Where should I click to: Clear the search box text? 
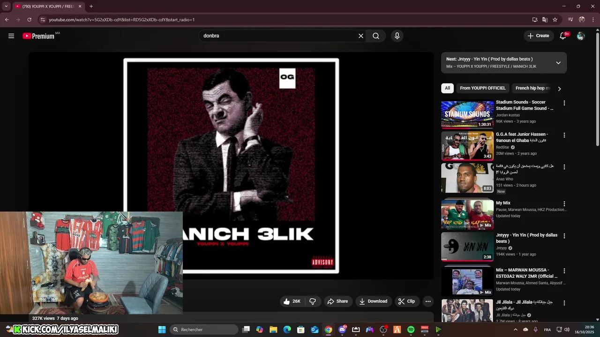[x=361, y=36]
